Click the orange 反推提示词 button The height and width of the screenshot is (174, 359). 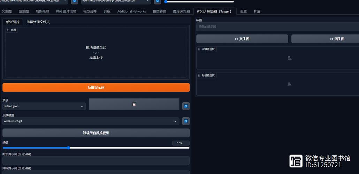[x=96, y=88]
